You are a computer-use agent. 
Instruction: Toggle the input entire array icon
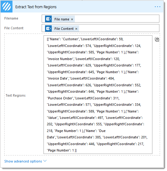pos(157,39)
